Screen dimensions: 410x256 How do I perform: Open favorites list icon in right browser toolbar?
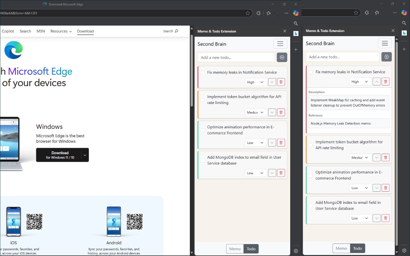coord(377,13)
